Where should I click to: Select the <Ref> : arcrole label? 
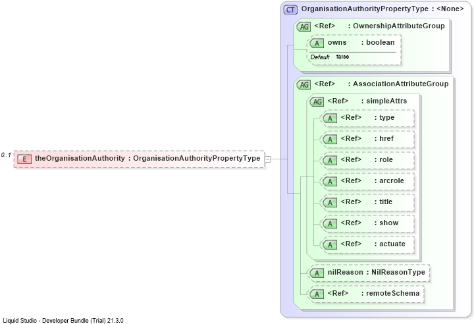[373, 180]
